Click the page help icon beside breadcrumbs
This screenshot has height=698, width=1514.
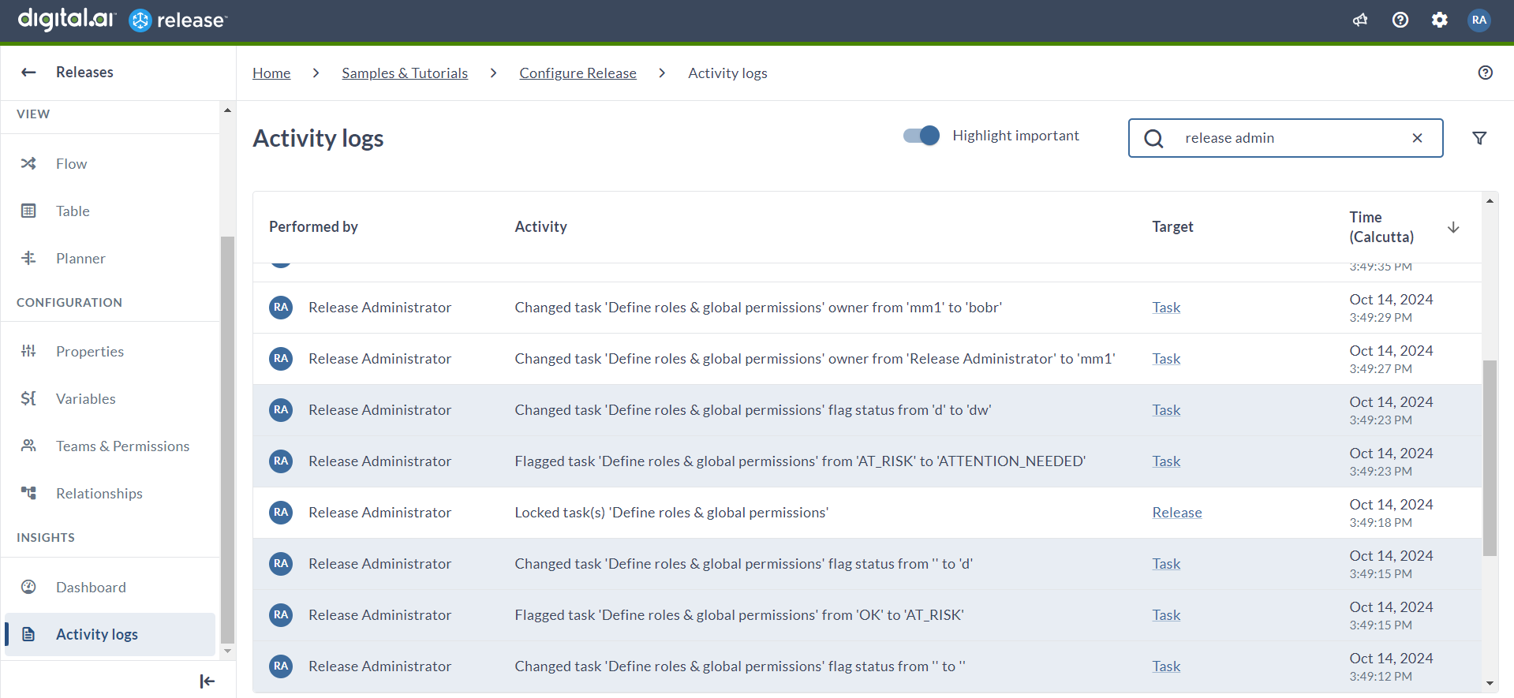pos(1486,73)
